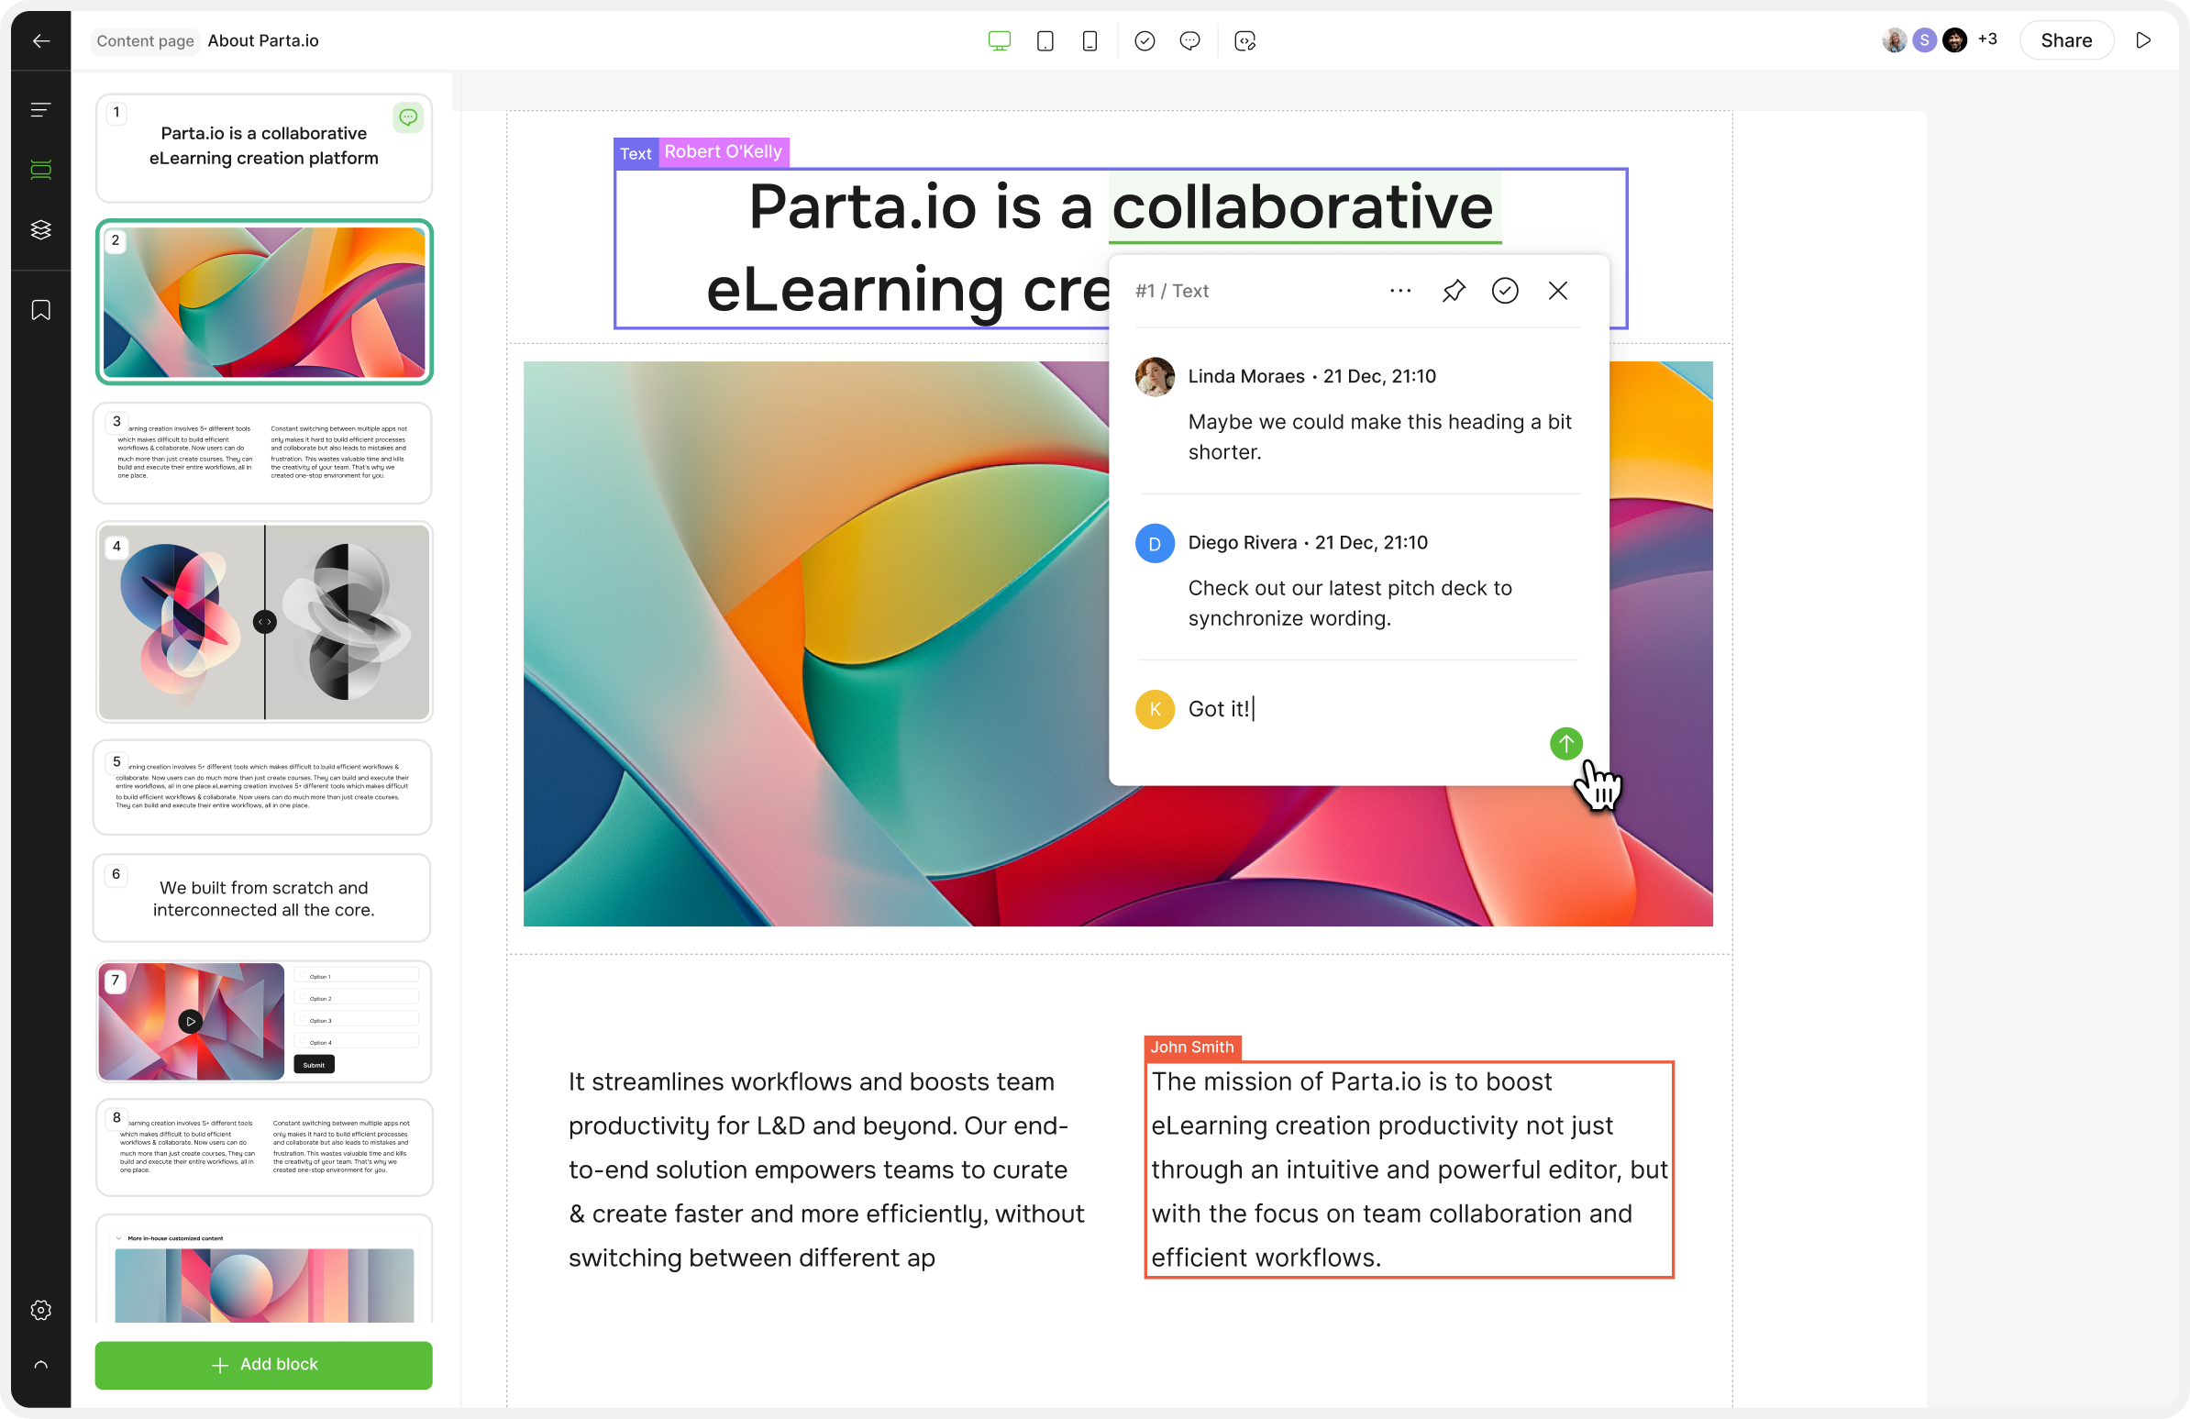Select the layers stack sidebar icon
Viewport: 2190px width, 1419px height.
[40, 229]
